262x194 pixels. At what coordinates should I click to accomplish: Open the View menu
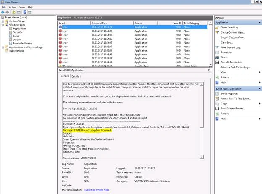click(22, 7)
